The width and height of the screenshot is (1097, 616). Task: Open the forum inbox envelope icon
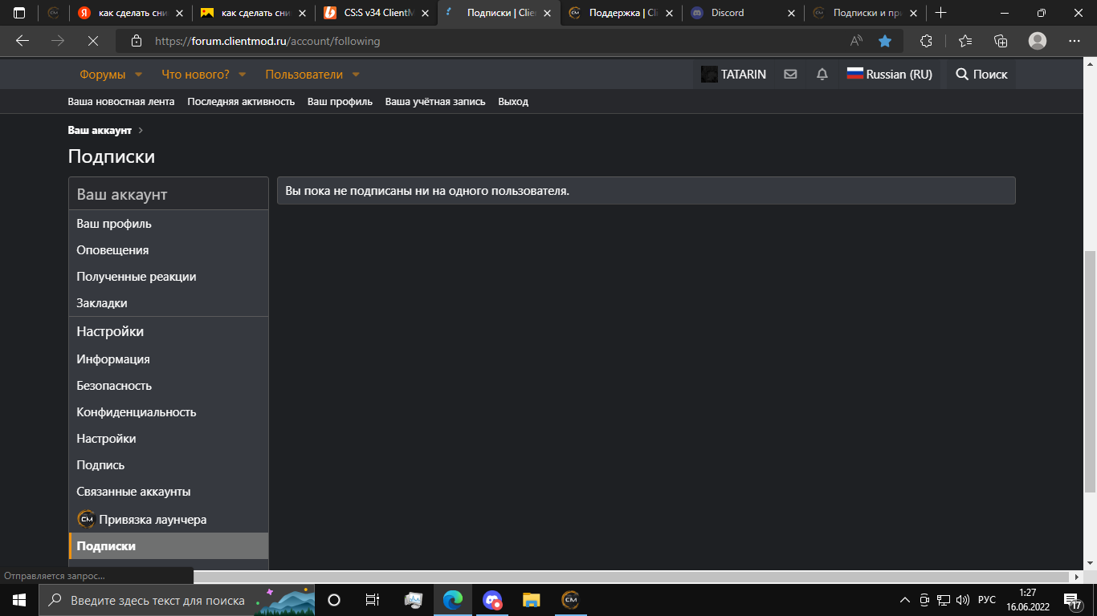[790, 75]
